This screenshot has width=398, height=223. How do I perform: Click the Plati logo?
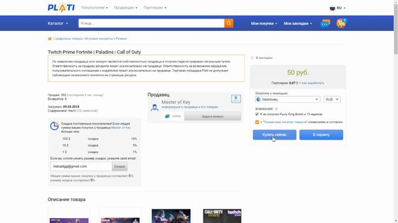[x=61, y=7]
